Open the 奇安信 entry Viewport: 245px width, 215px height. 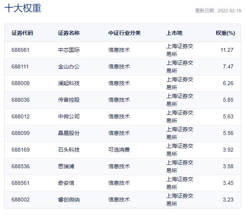[66, 183]
